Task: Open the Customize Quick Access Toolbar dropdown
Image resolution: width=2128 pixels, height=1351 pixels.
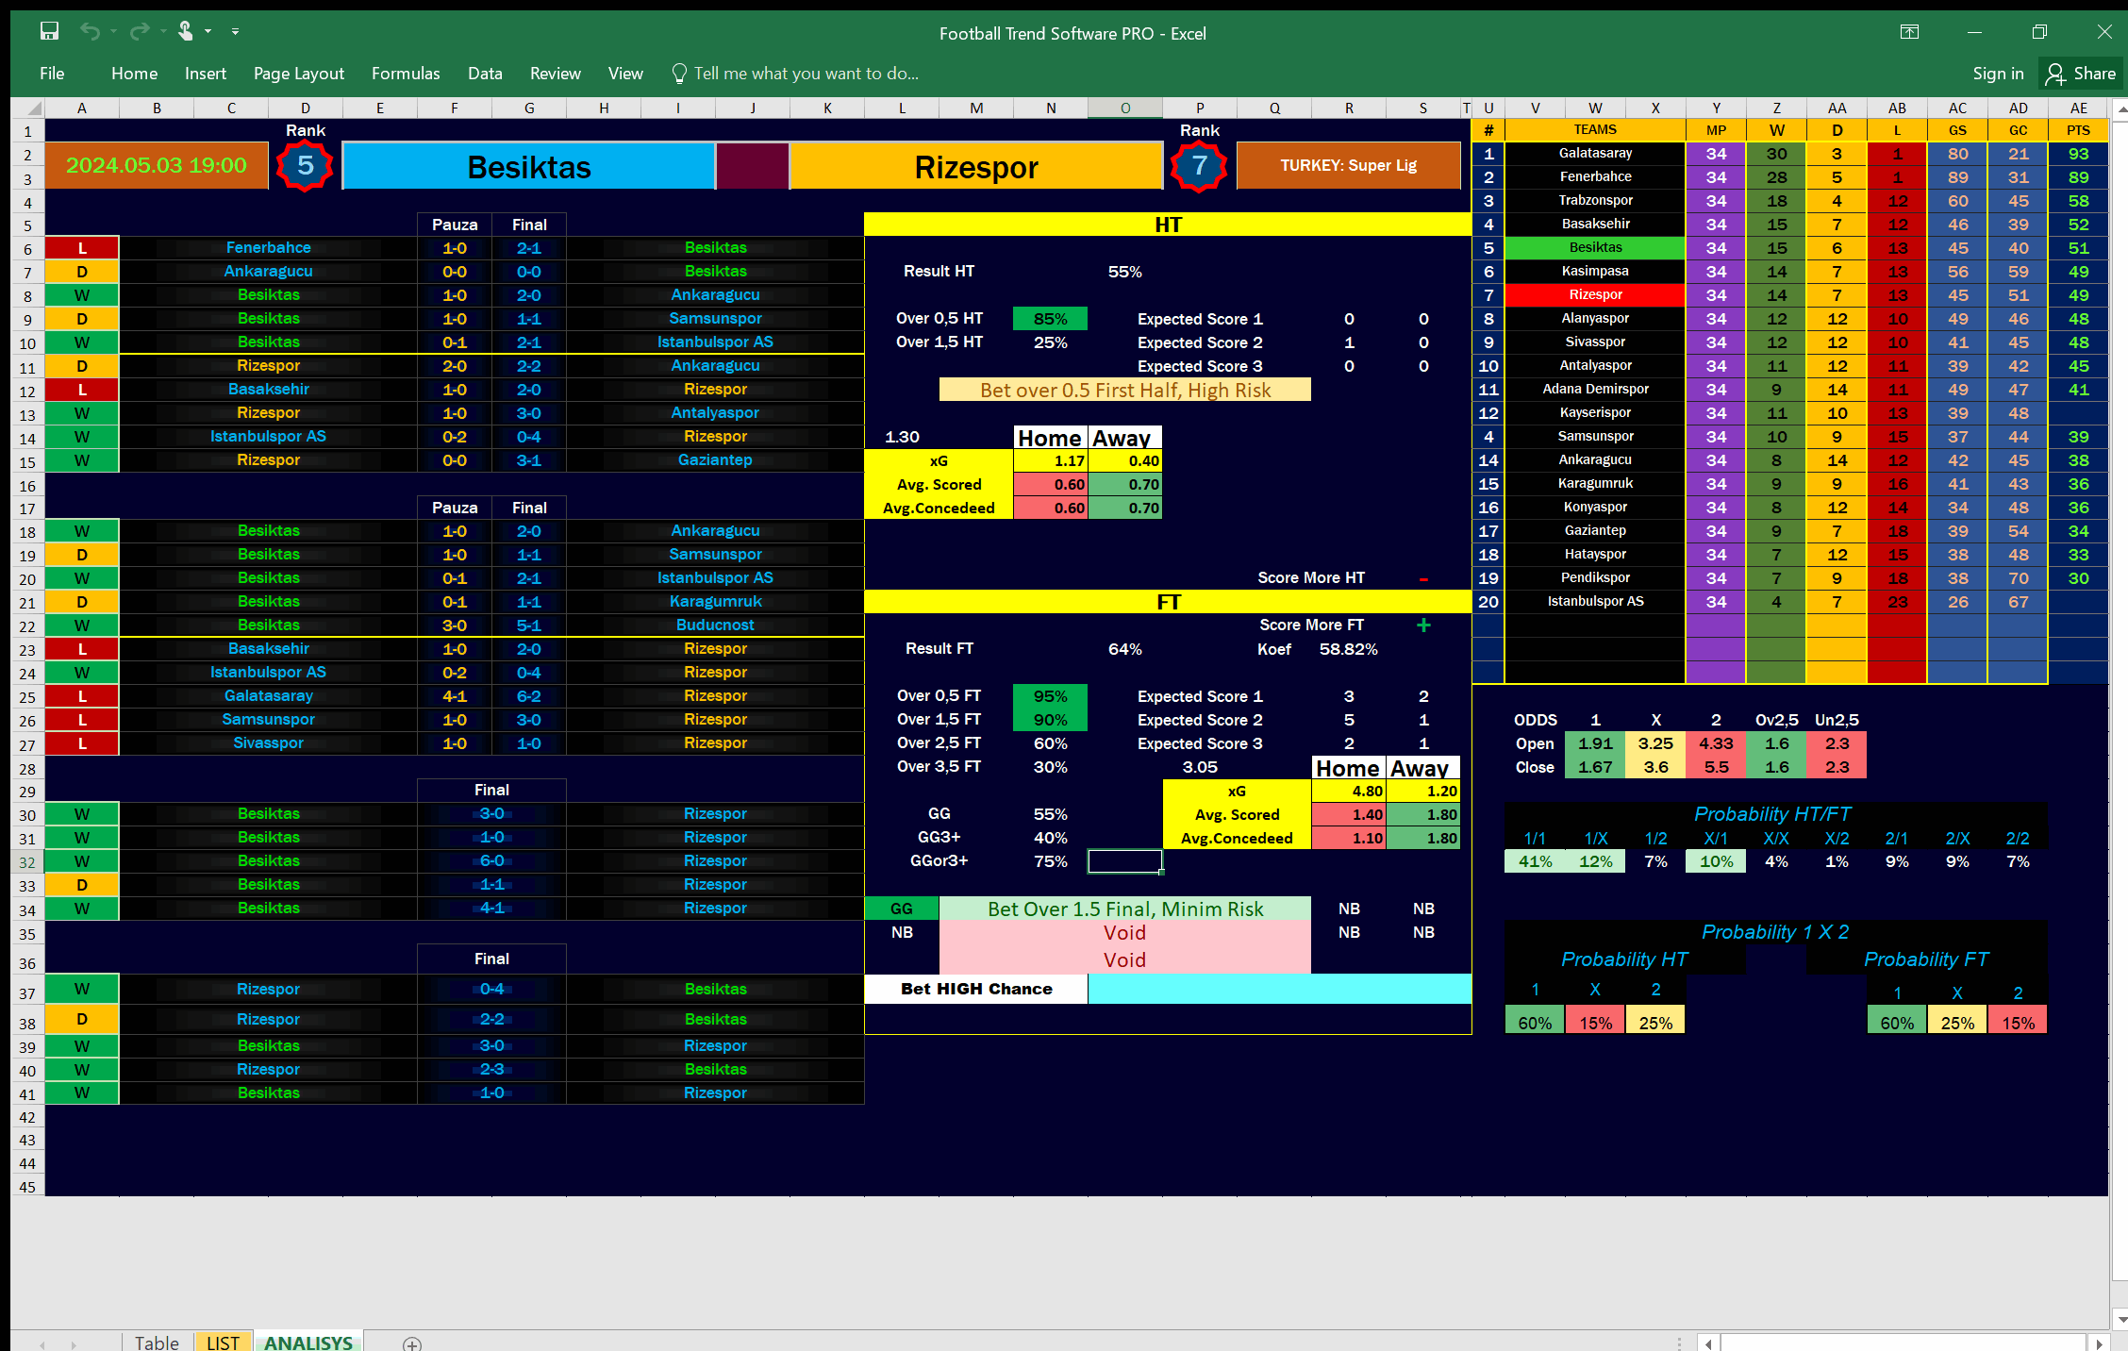Action: point(235,31)
